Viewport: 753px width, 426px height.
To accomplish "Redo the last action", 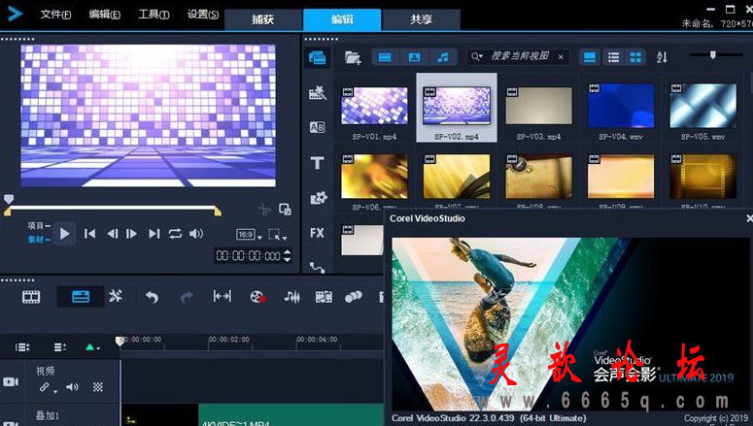I will tap(187, 298).
